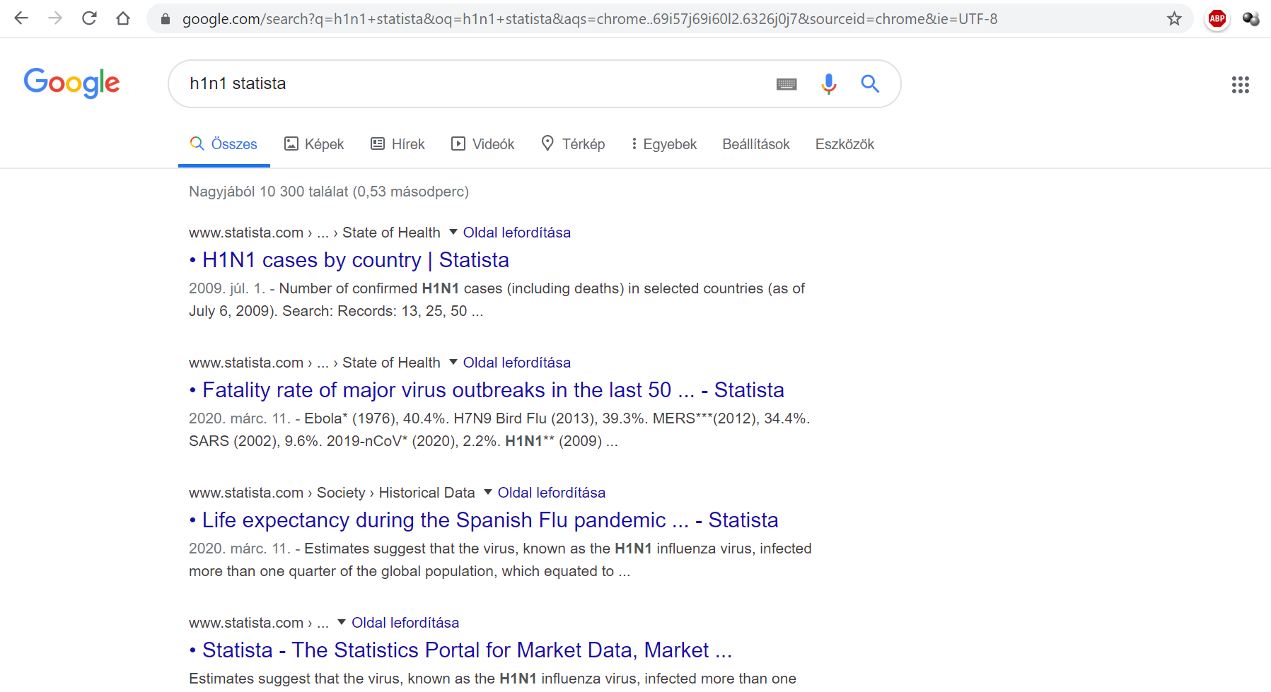Open the Google apps grid icon
The width and height of the screenshot is (1271, 692).
1240,85
